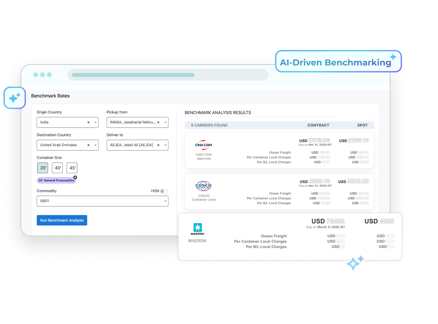Clear the INNSA pickup port selection
Image resolution: width=438 pixels, height=324 pixels.
click(x=158, y=122)
